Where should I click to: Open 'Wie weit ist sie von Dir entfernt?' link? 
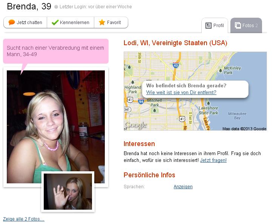tap(181, 92)
